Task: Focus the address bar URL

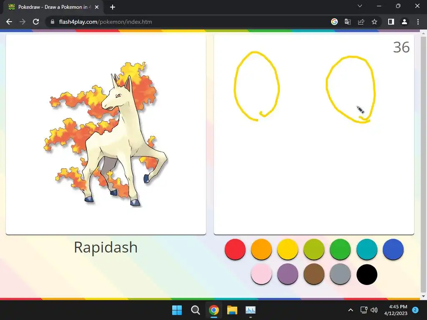Action: [x=105, y=22]
